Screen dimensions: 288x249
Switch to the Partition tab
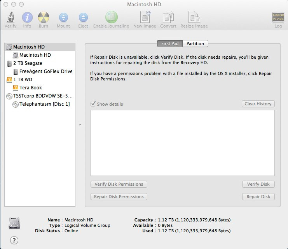(x=195, y=44)
